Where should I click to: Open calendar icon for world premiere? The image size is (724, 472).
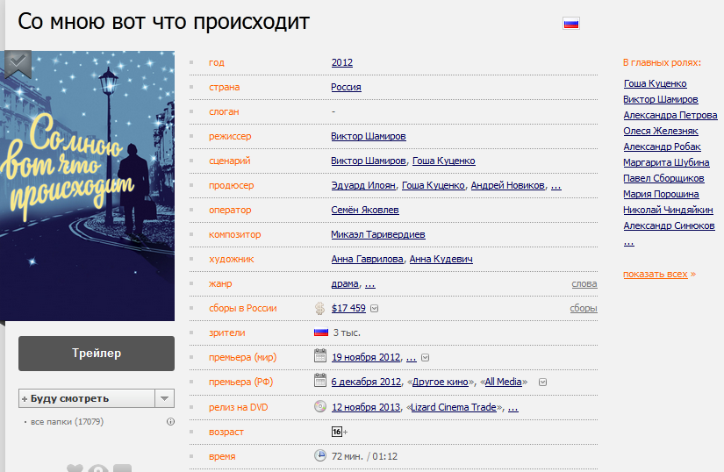pyautogui.click(x=320, y=355)
